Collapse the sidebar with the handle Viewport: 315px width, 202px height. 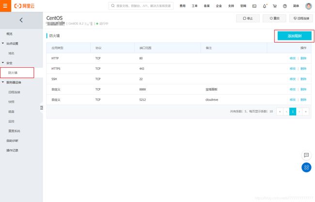point(41,108)
